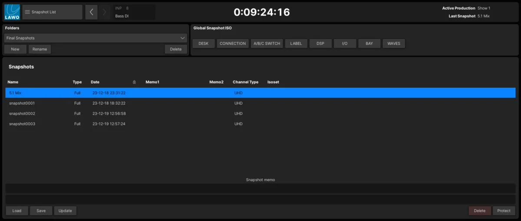The image size is (521, 221).
Task: Click the Last Snapshot 5.1 Mix label
Action: point(469,16)
